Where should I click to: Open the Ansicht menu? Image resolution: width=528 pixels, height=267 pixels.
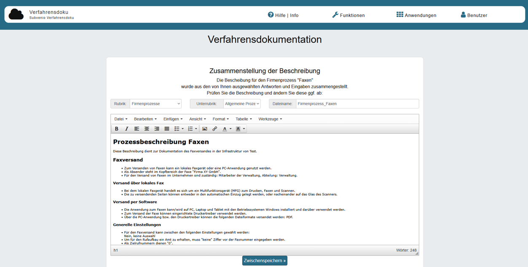pos(198,119)
